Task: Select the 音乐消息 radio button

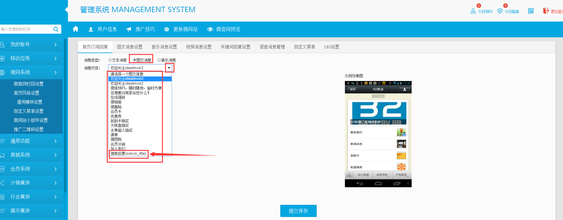Action: pos(159,60)
